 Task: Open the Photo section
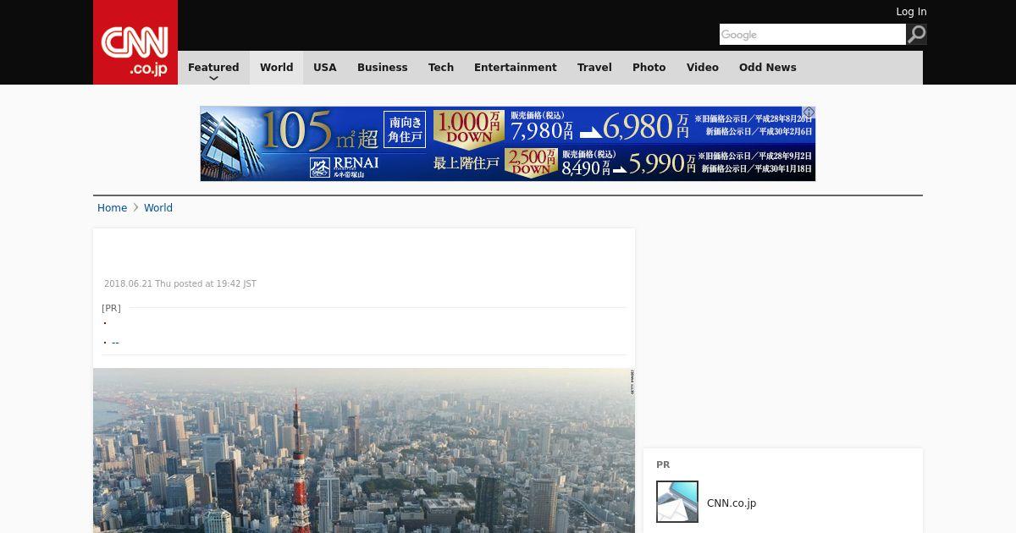tap(649, 68)
